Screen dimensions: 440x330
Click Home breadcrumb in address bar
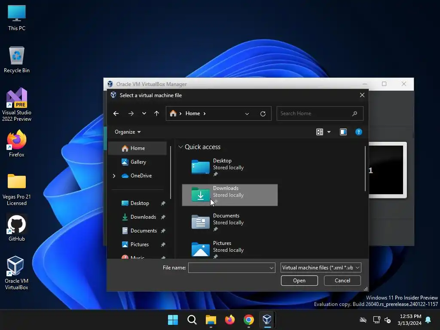point(192,113)
